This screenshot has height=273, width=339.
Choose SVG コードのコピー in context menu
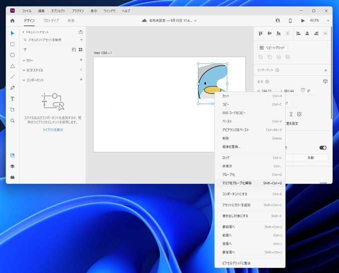[250, 113]
